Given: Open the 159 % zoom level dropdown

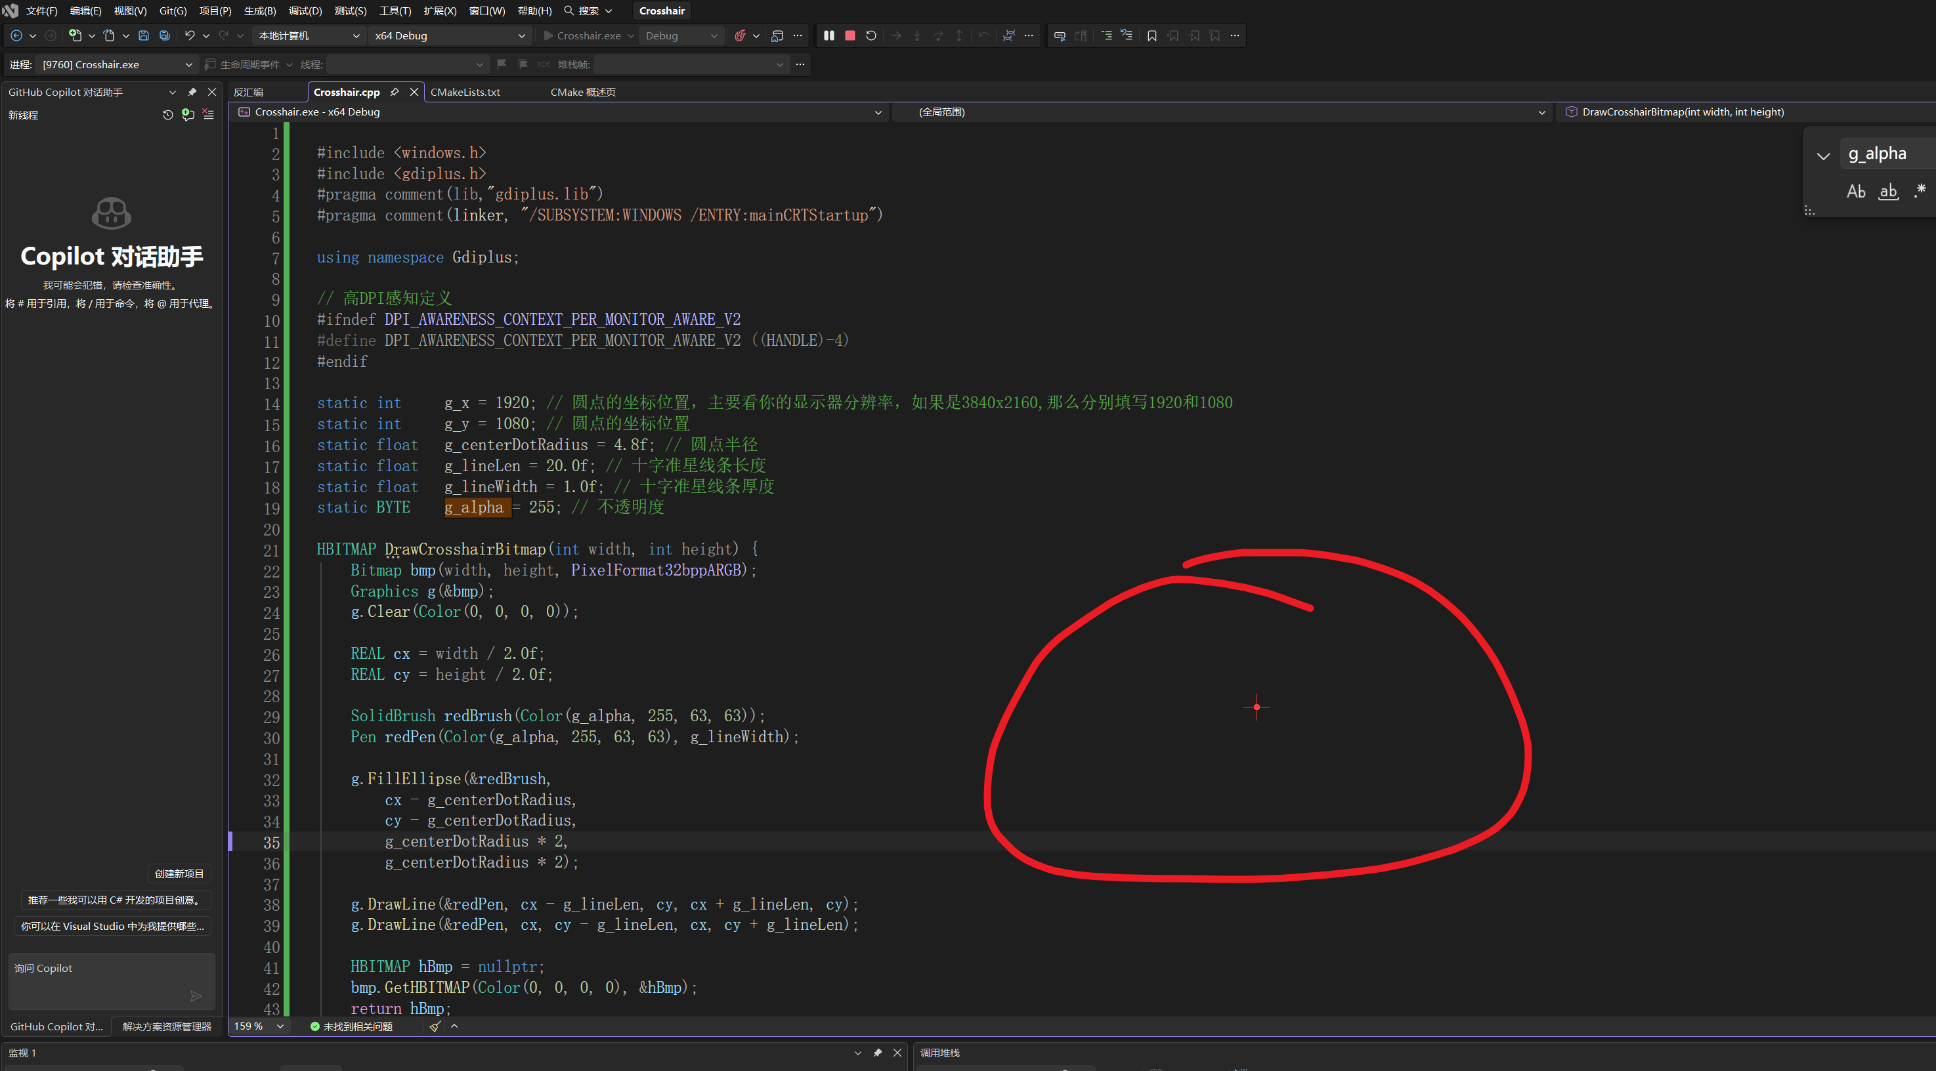Looking at the screenshot, I should (x=259, y=1026).
